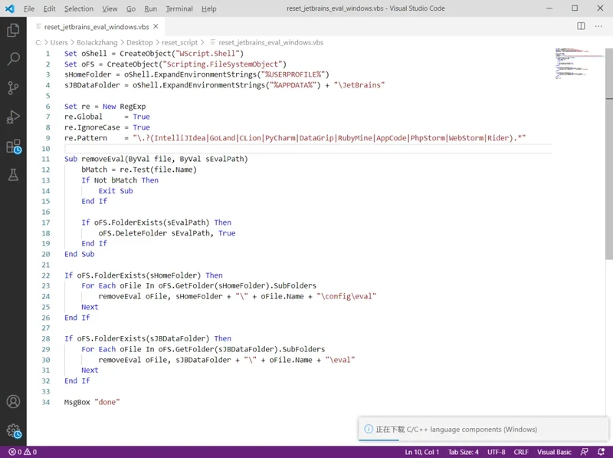Image resolution: width=613 pixels, height=458 pixels.
Task: Open the Manage gear icon
Action: [x=13, y=430]
